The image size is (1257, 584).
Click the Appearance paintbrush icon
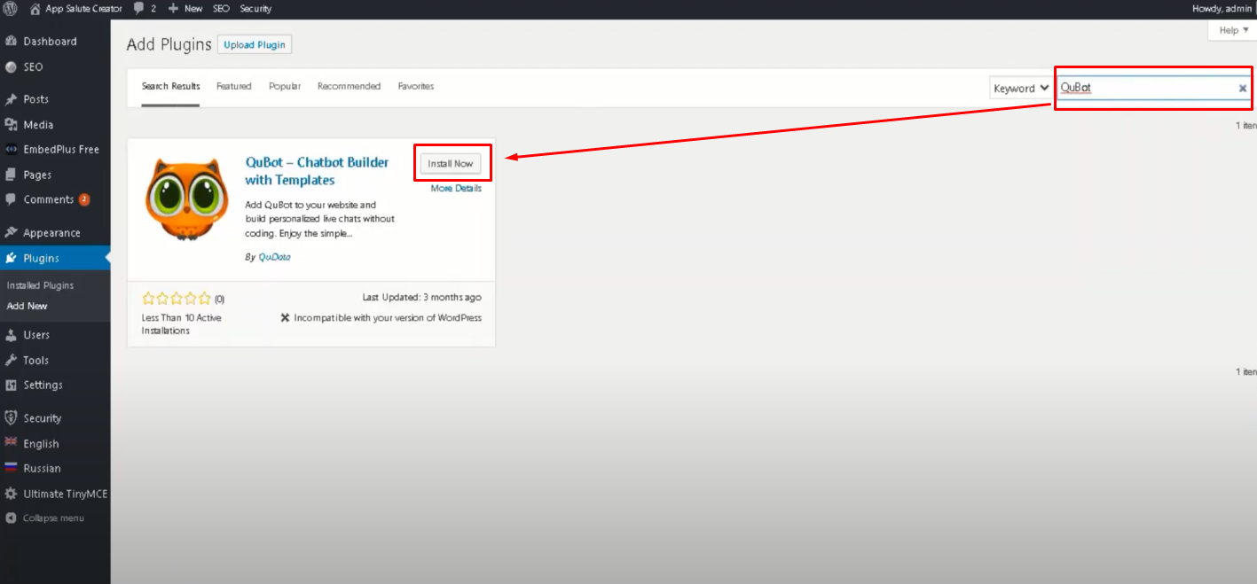click(12, 233)
